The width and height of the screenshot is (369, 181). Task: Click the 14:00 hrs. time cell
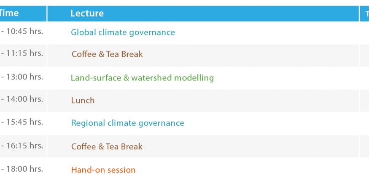coord(22,99)
